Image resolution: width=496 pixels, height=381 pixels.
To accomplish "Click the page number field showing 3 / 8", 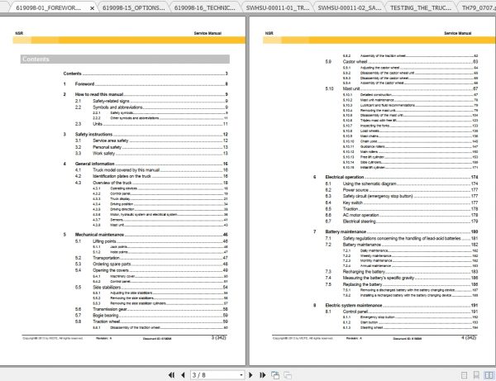I will tap(215, 375).
